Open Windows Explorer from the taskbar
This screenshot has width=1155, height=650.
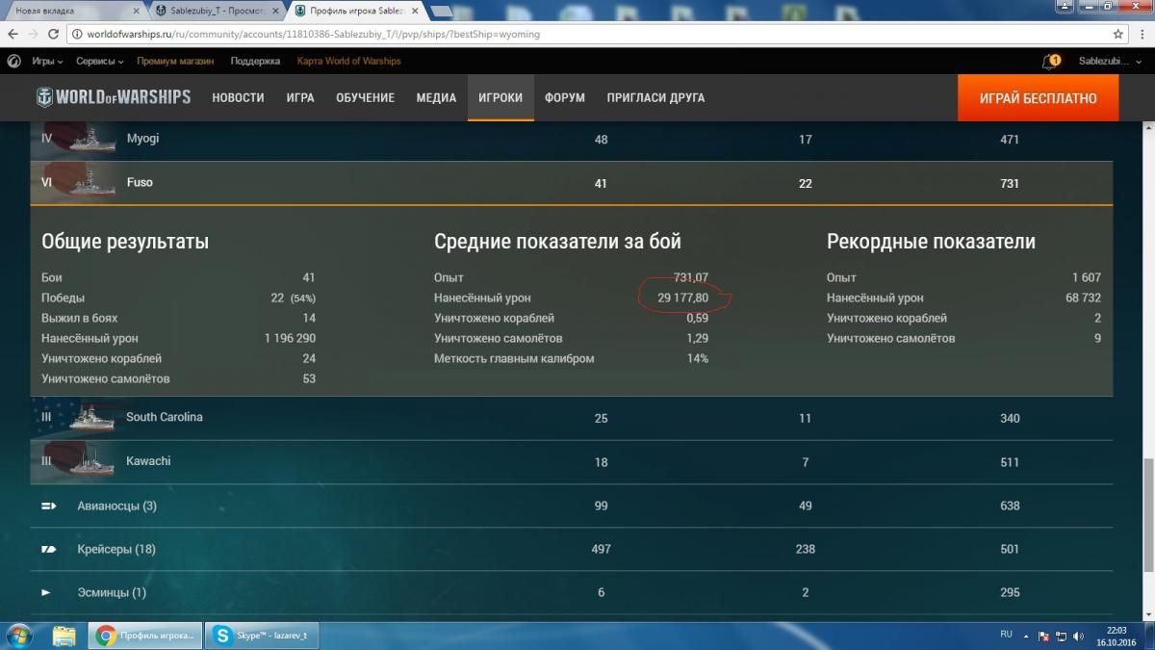tap(64, 636)
